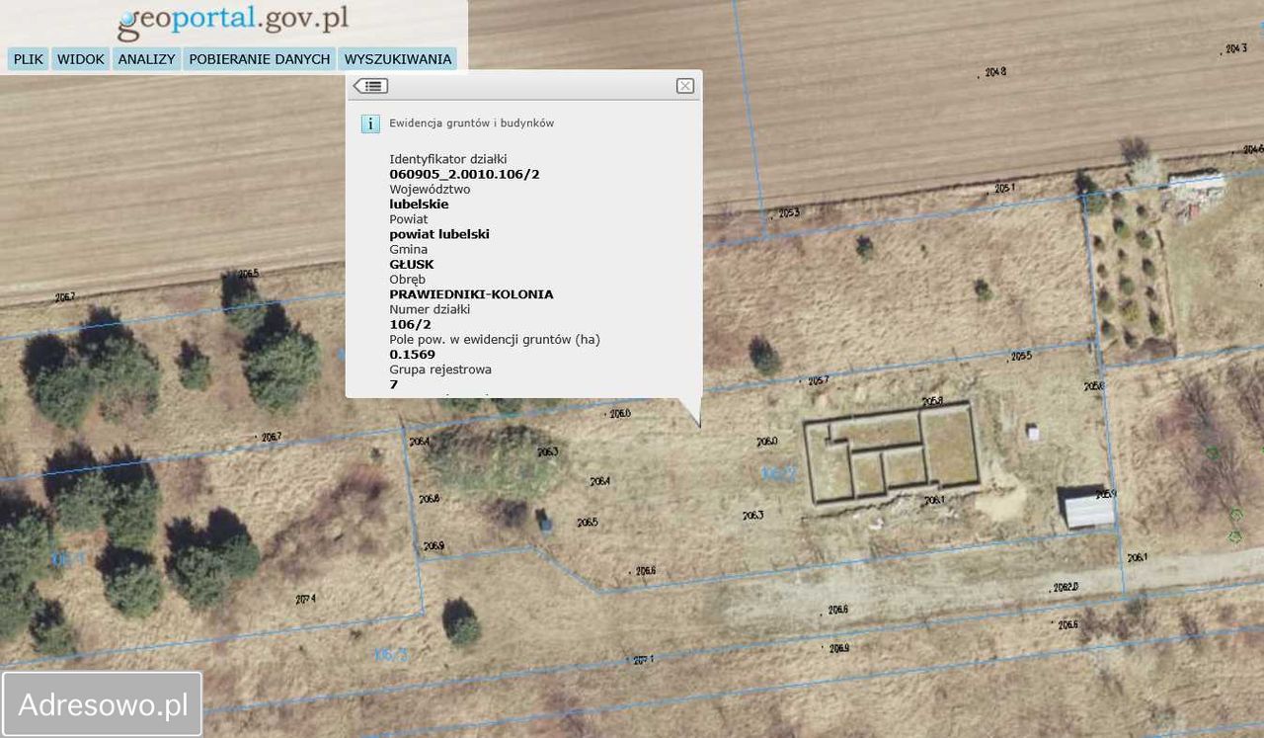Click the 'Ewidencja gruntów i budynków' heading
Image resolution: width=1264 pixels, height=738 pixels.
471,123
